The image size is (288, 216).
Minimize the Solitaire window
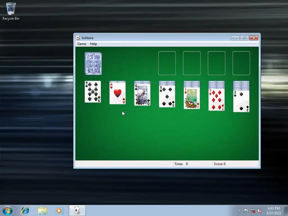coord(235,38)
